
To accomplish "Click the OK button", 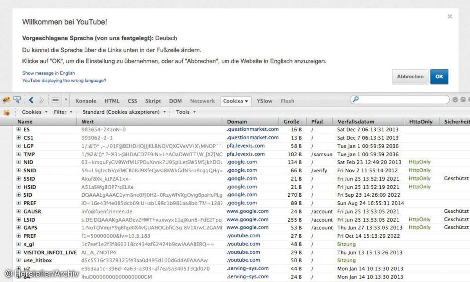I will [x=439, y=77].
